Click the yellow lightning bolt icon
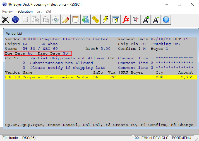Viewport: 199px width, 141px height. [106, 20]
